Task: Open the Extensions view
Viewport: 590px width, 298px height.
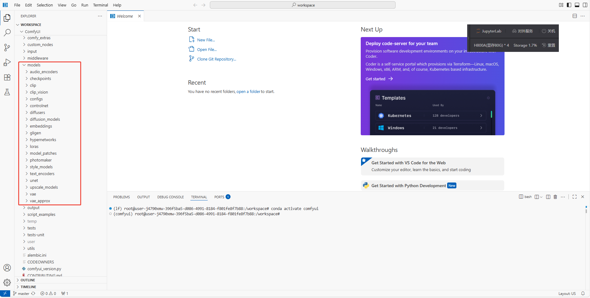Action: [x=7, y=77]
